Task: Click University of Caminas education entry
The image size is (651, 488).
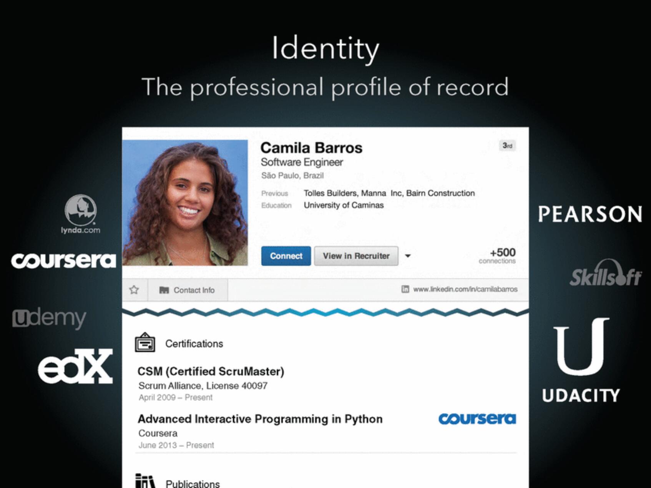Action: [344, 205]
